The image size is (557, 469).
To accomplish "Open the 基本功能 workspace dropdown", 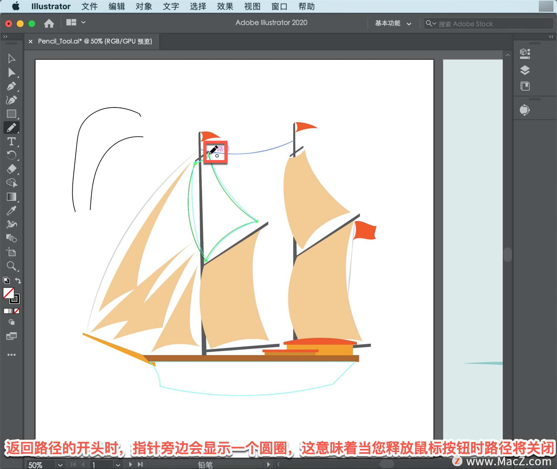I will pos(393,23).
